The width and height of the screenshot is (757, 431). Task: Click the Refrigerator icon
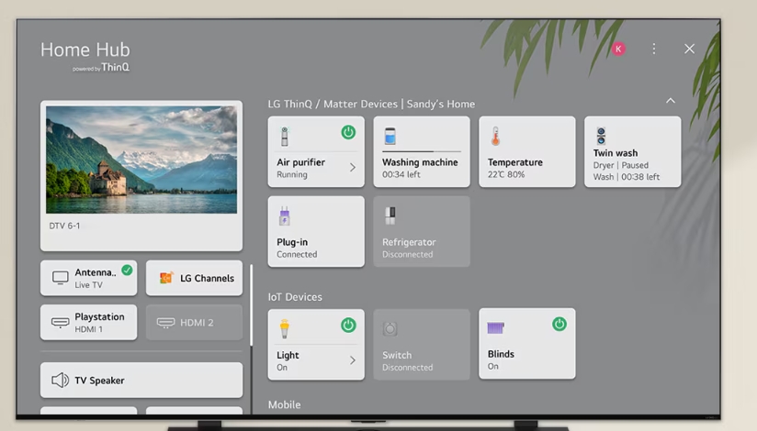[390, 216]
